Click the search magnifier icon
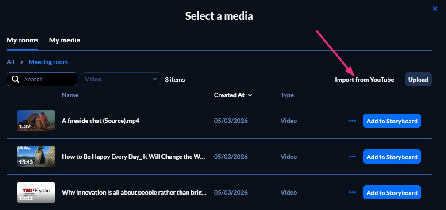 15,80
